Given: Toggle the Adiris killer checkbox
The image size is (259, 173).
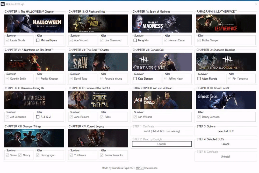Looking at the screenshot, I should coord(102,117).
